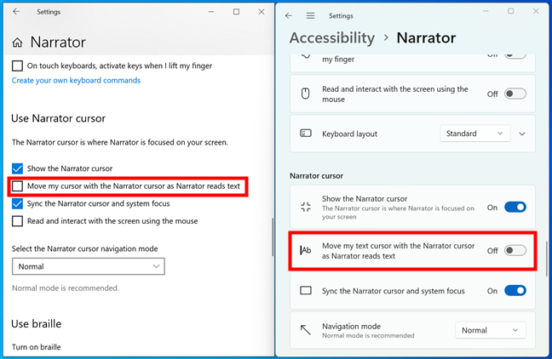Screen dimensions: 552x359
Task: Turn off Sync Narrator cursor and system focus switch
Action: [515, 291]
